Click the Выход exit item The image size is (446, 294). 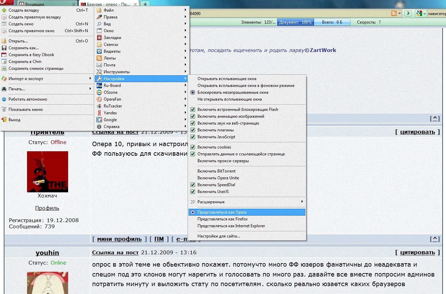tap(14, 120)
